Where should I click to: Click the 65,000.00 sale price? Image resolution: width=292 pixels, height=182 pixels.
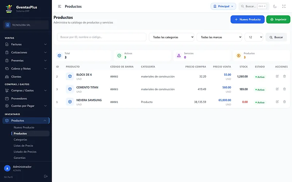(224, 100)
